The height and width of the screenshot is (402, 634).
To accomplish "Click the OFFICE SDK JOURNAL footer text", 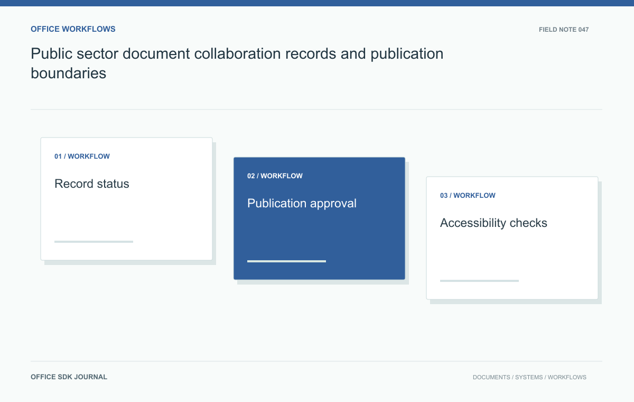I will pyautogui.click(x=69, y=377).
